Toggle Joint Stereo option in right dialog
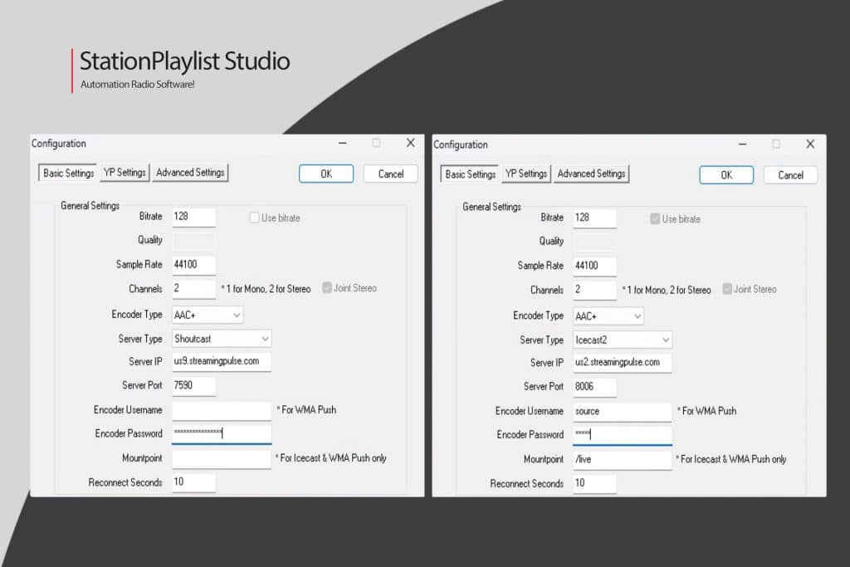This screenshot has width=850, height=567. (x=727, y=289)
